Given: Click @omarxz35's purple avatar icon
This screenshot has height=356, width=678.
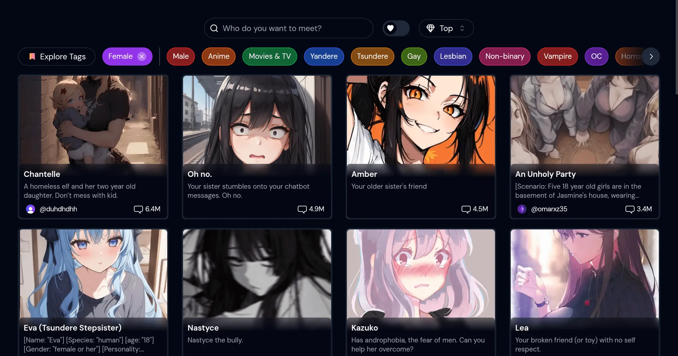Looking at the screenshot, I should pyautogui.click(x=522, y=209).
